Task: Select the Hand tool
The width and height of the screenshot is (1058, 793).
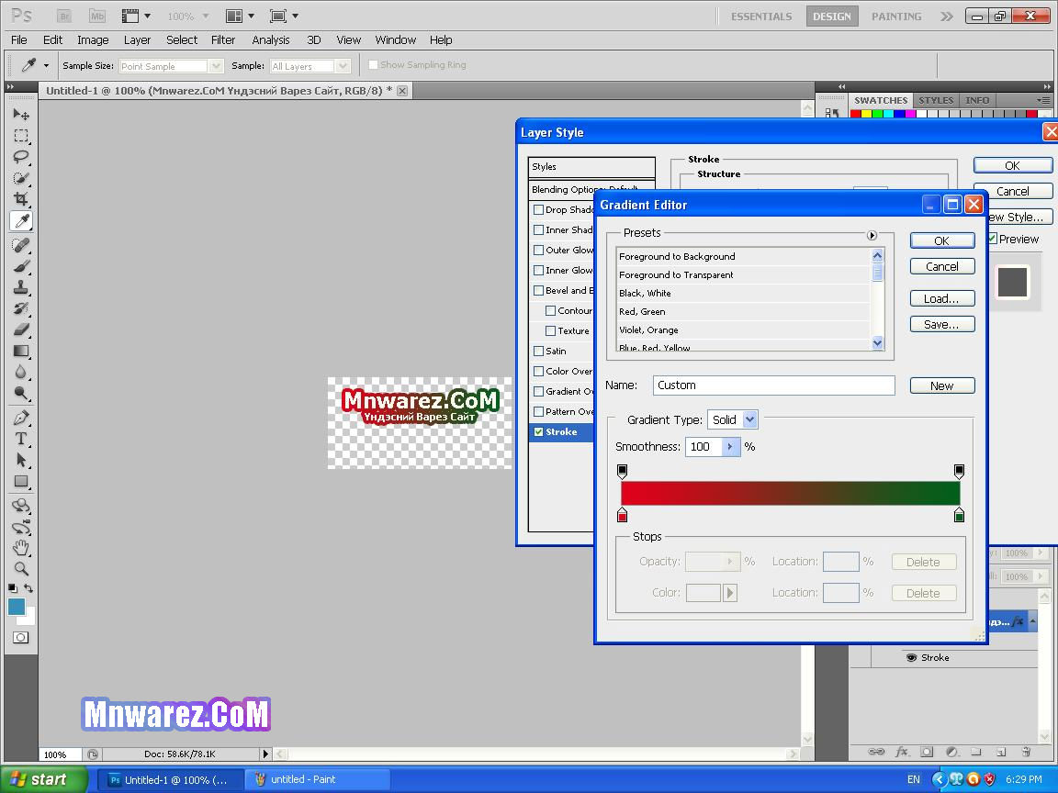Action: (21, 548)
